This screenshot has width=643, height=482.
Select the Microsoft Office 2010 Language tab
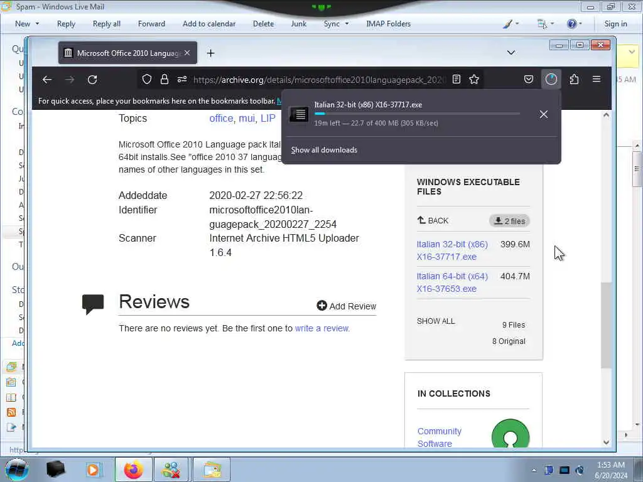click(127, 53)
